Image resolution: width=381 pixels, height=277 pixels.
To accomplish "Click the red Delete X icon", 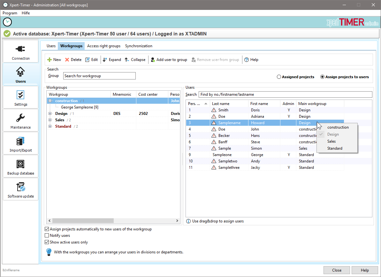I will 67,60.
